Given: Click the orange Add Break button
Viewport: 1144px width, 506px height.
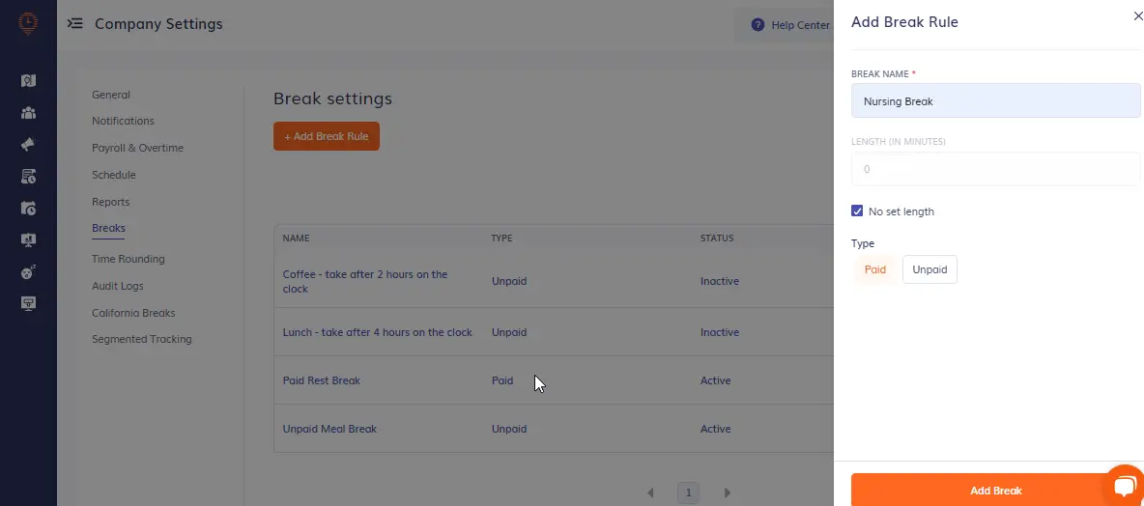Looking at the screenshot, I should click(995, 490).
